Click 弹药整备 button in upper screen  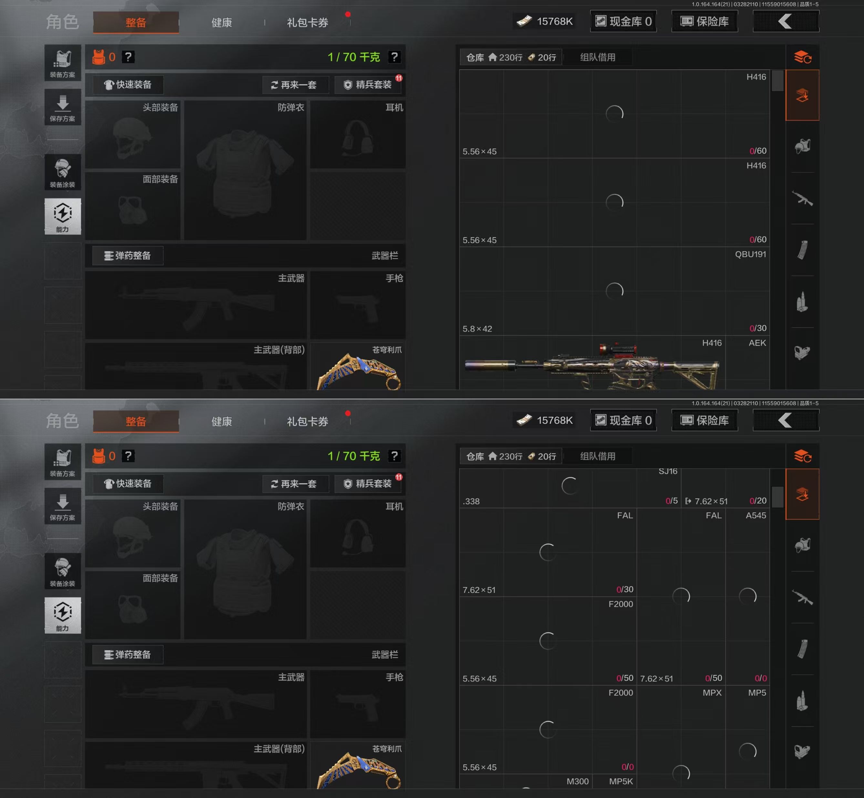tap(128, 256)
